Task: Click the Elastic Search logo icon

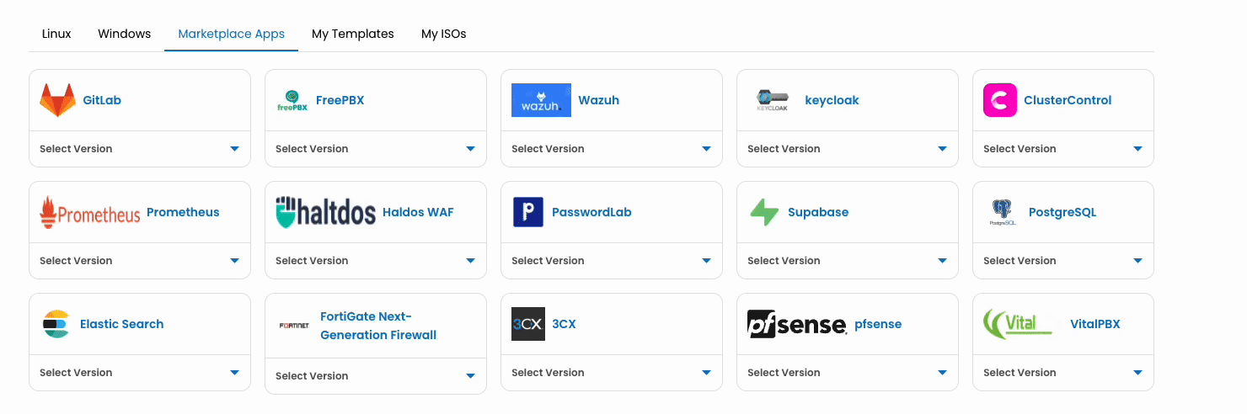Action: [x=56, y=324]
